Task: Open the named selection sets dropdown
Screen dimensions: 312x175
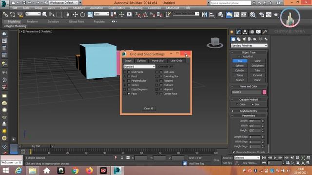Action: pos(186,14)
